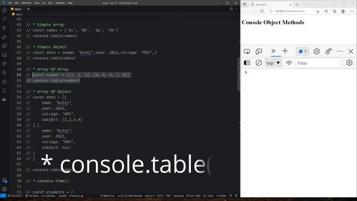Image resolution: width=357 pixels, height=201 pixels.
Task: Click the Port 5500 Live Server status
Action: pos(194,196)
